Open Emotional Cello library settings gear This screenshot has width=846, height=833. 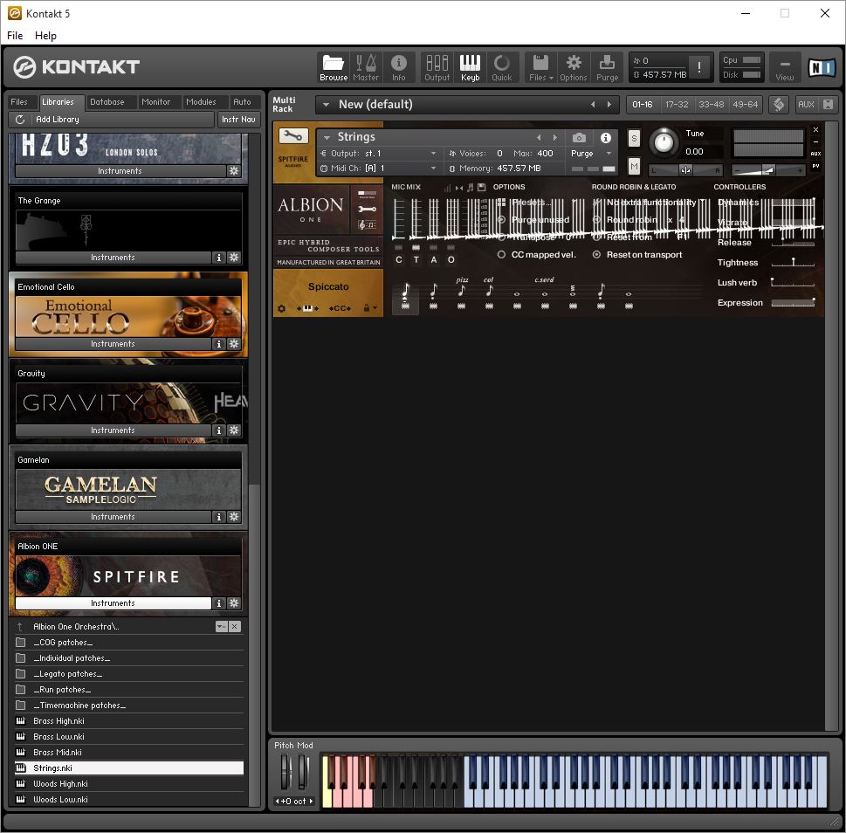coord(234,344)
